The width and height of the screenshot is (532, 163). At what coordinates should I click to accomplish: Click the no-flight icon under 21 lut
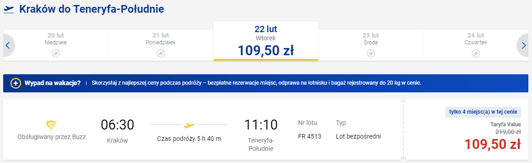tap(161, 53)
